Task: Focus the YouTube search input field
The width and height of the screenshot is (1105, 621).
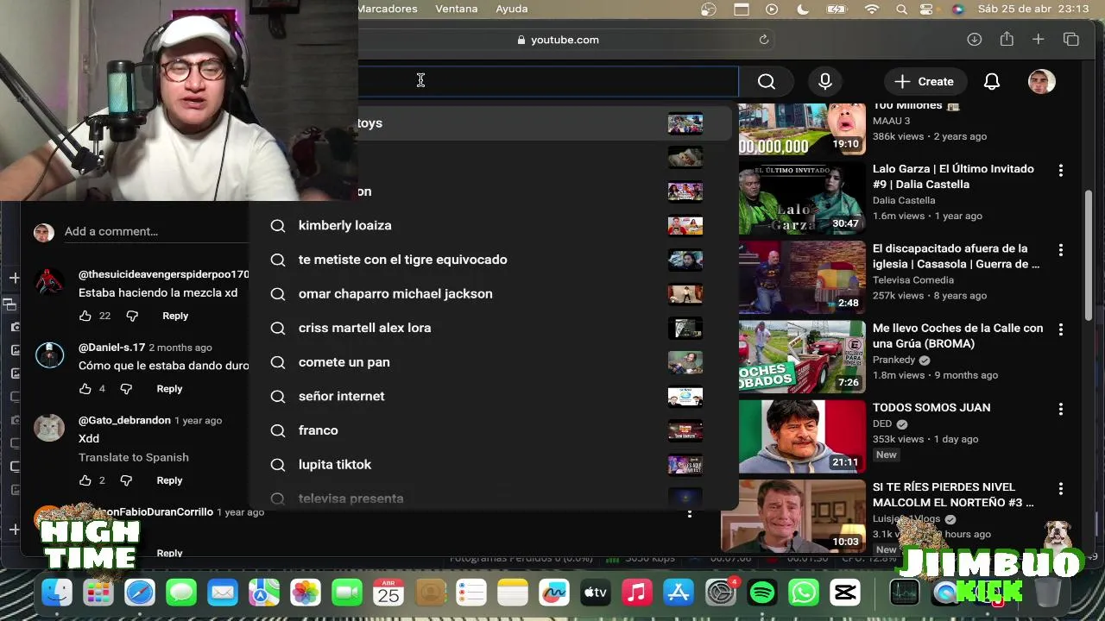Action: (548, 81)
